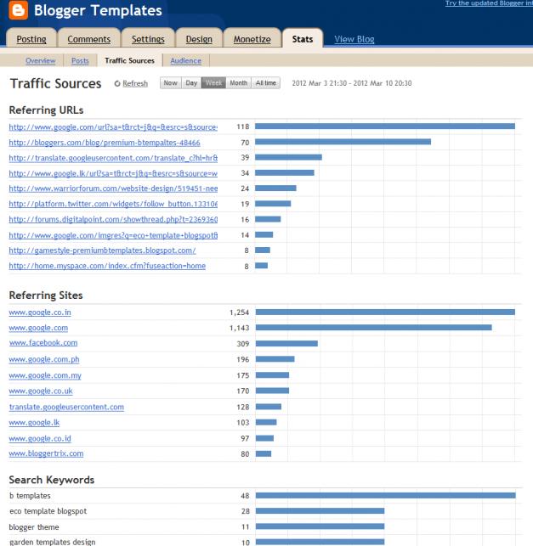Select the Stats tab
The image size is (533, 546).
[x=303, y=39]
